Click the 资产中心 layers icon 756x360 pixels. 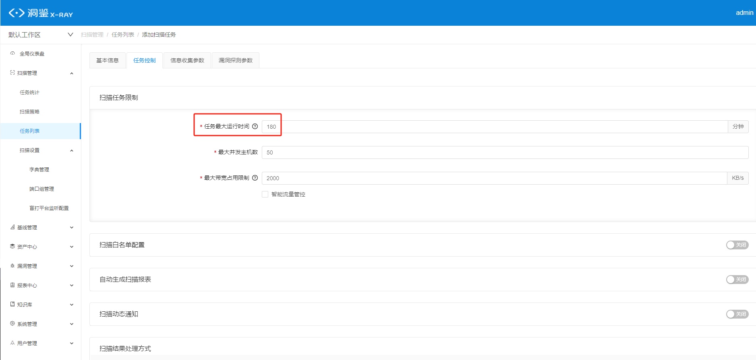click(12, 247)
